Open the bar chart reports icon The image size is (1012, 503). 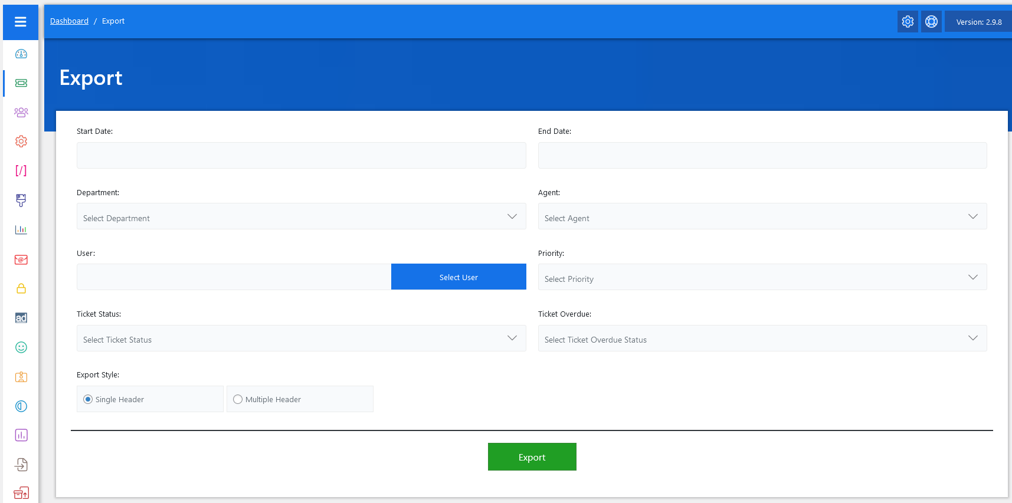click(21, 230)
